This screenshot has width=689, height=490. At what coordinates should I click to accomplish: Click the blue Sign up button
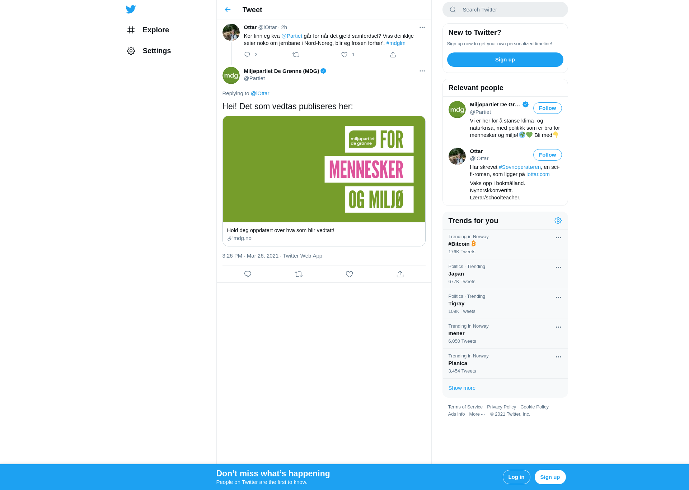(x=505, y=60)
